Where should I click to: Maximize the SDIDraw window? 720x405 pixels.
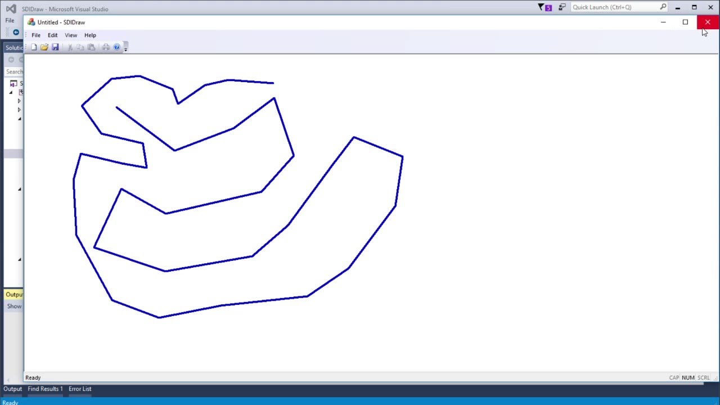click(x=685, y=22)
